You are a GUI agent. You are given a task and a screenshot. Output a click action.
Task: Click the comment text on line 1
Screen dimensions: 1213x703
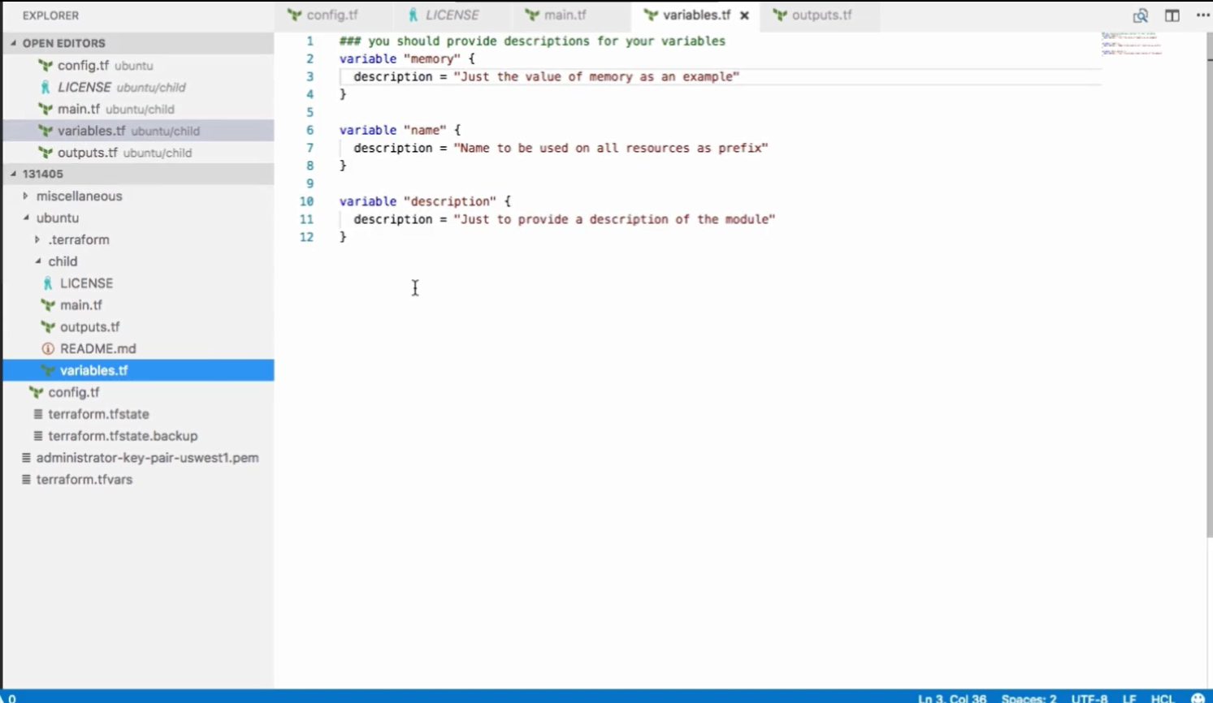pos(532,41)
